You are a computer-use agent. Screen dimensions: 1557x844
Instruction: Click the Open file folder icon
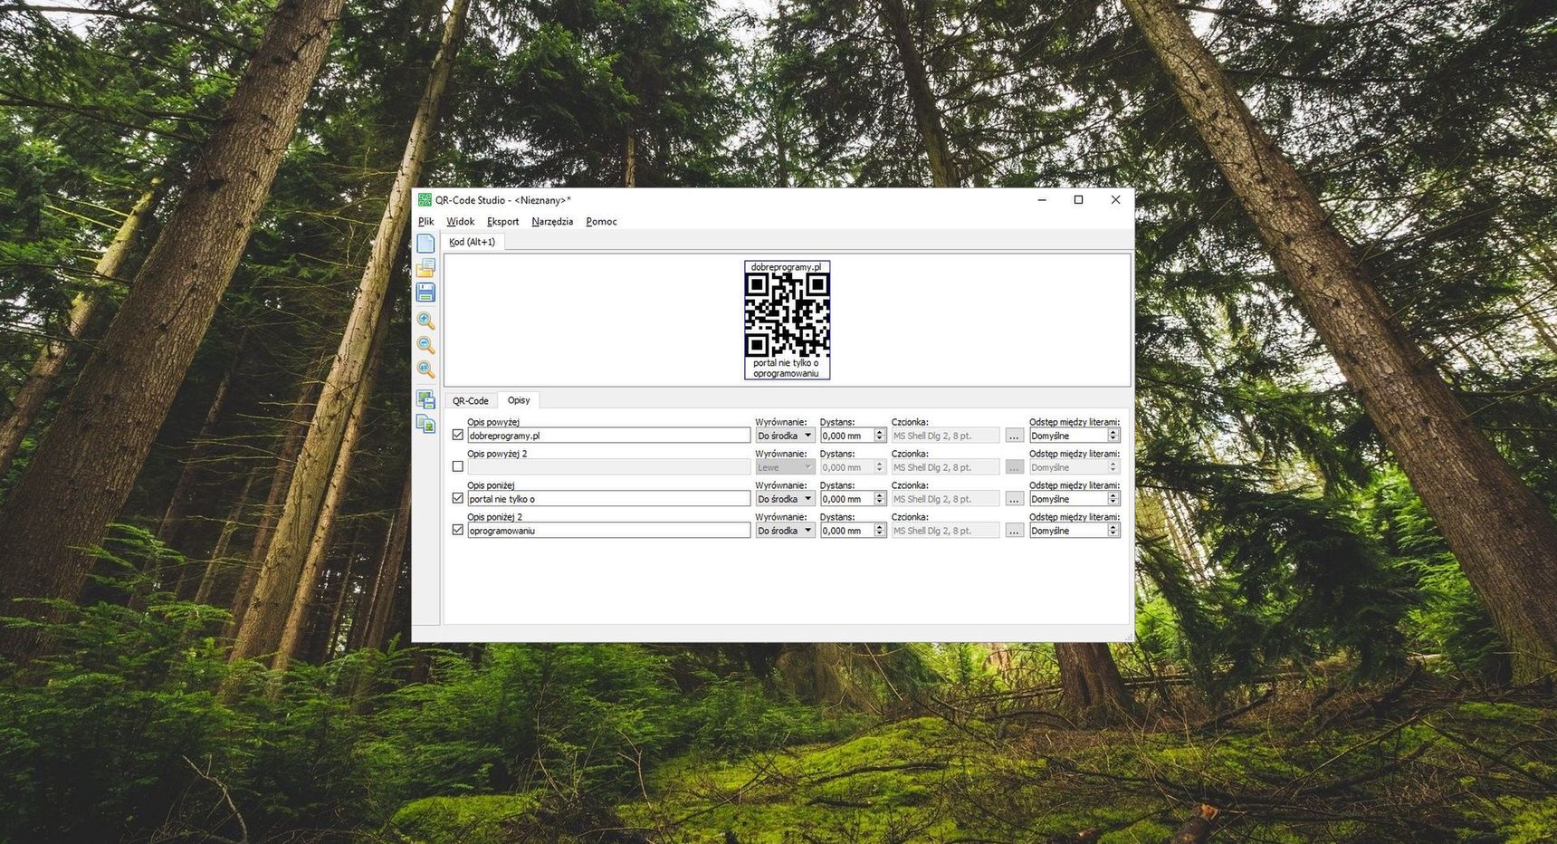(x=425, y=268)
